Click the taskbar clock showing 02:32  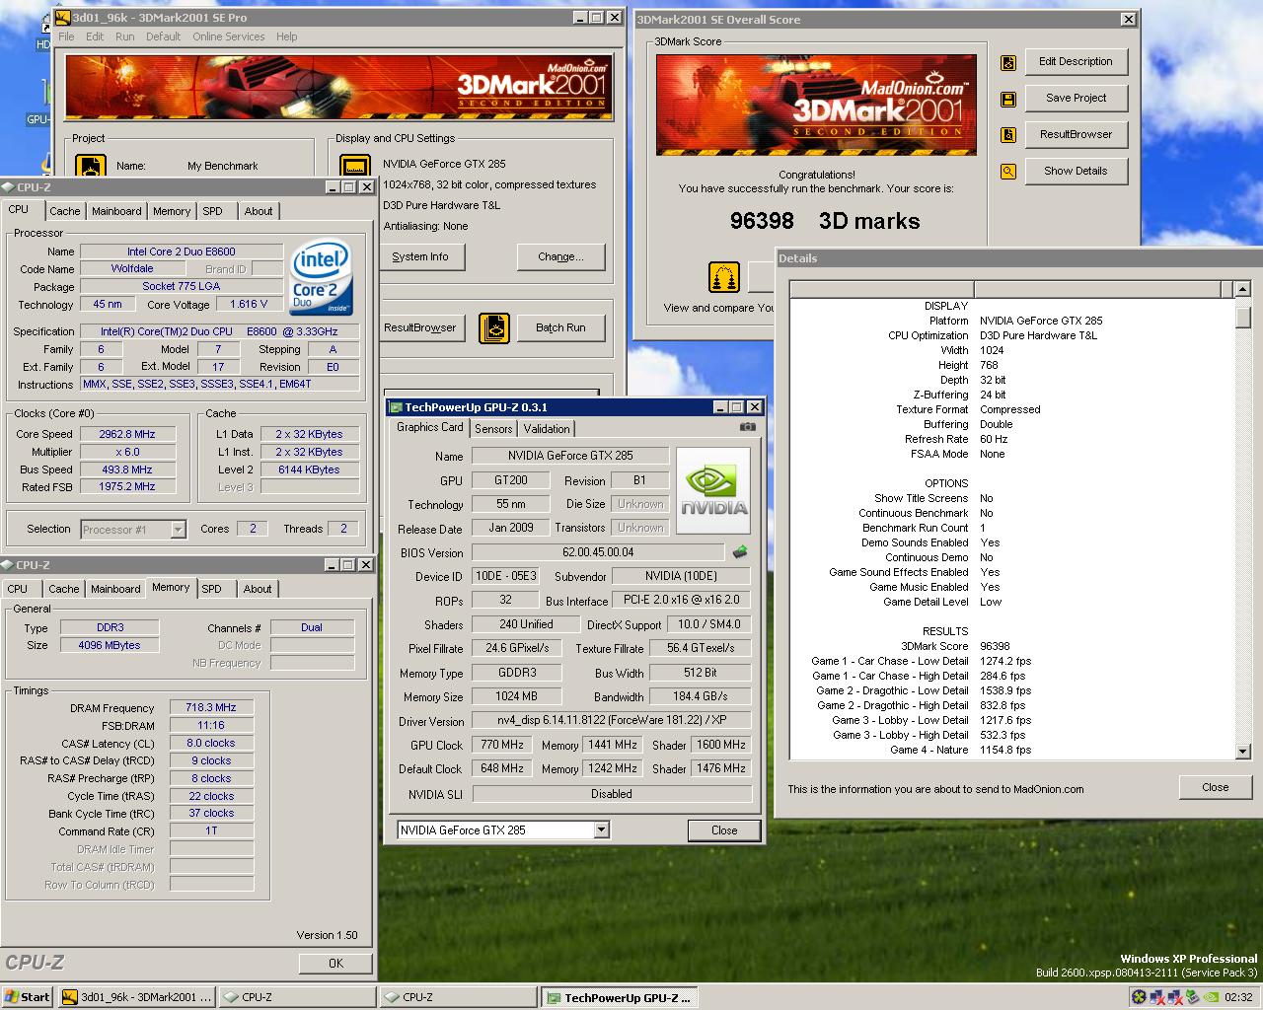point(1238,997)
